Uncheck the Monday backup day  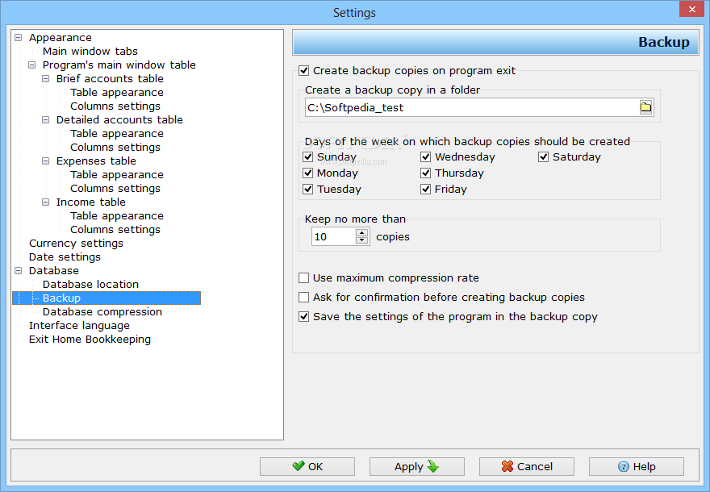(x=308, y=173)
